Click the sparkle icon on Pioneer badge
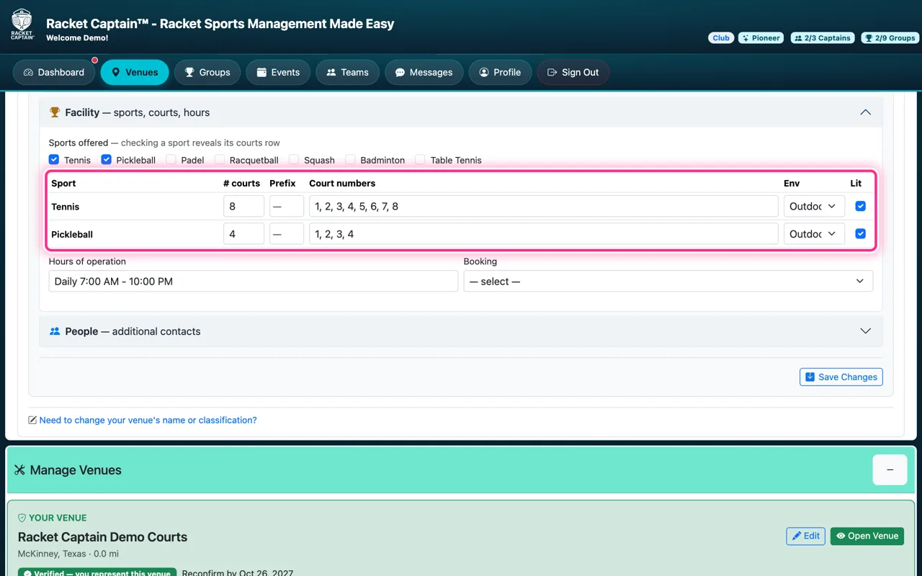 click(746, 38)
